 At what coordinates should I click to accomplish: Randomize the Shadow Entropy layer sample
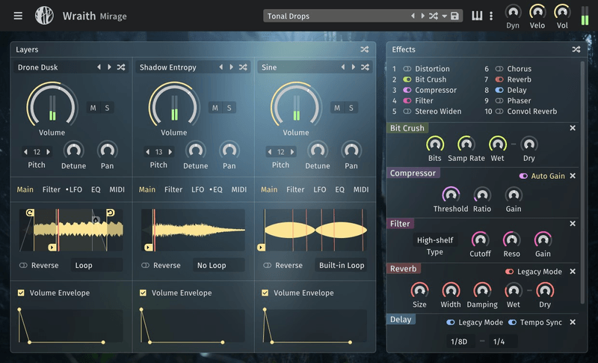[243, 67]
